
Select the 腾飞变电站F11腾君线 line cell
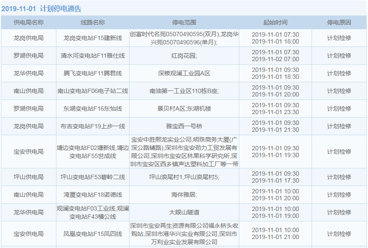point(93,73)
